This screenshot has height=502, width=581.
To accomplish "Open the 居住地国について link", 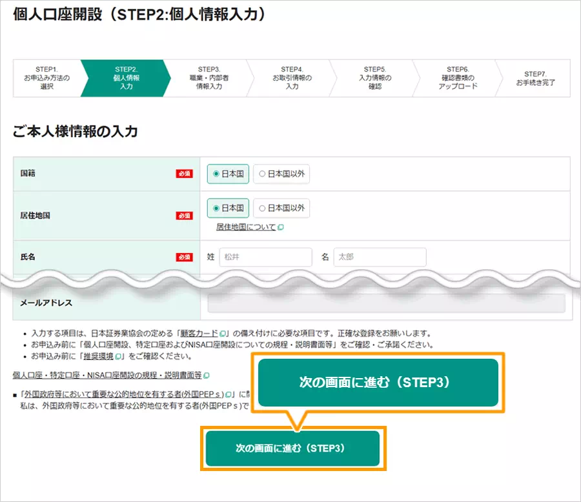I will click(x=246, y=228).
